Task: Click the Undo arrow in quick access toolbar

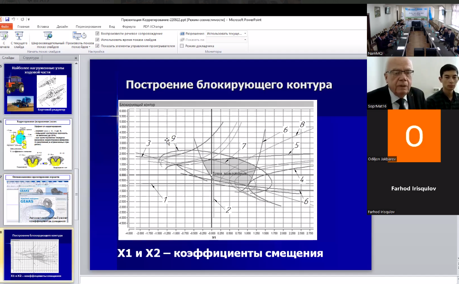Action: [13, 19]
